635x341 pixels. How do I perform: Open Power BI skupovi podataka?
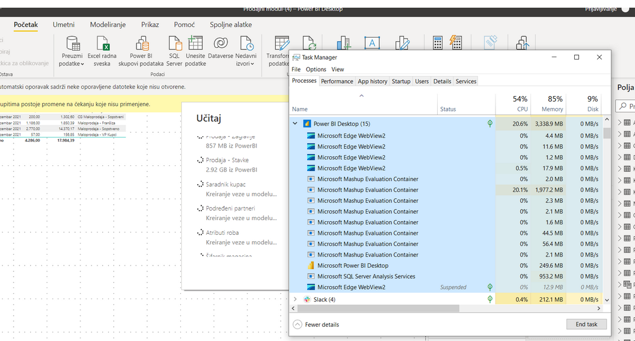pyautogui.click(x=141, y=51)
